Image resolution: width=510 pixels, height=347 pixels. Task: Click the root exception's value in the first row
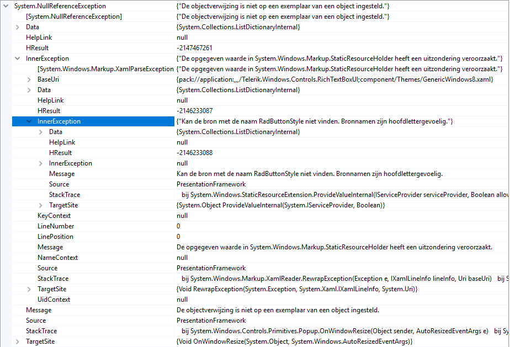[283, 6]
